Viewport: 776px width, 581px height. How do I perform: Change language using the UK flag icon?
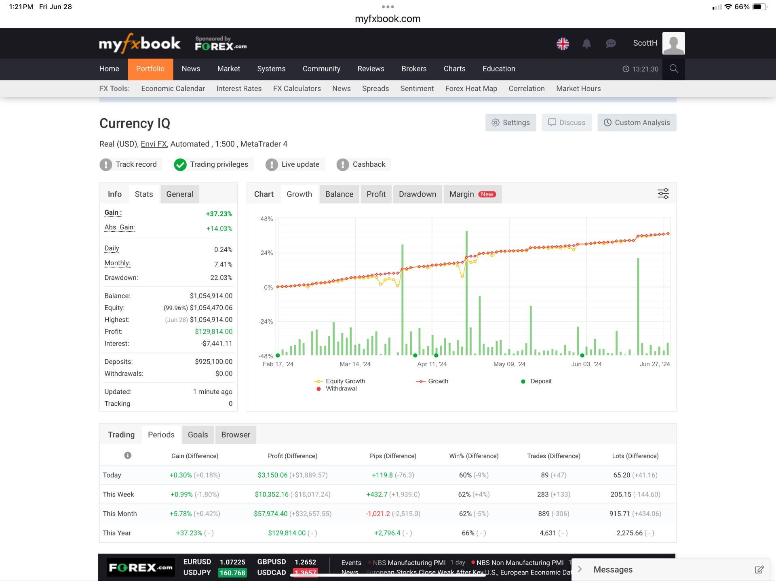563,43
